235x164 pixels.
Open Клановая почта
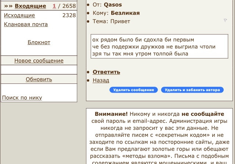pyautogui.click(x=26, y=24)
